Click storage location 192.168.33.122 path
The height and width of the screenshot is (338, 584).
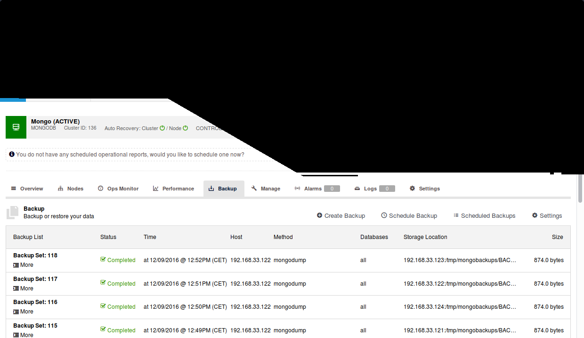pyautogui.click(x=460, y=284)
